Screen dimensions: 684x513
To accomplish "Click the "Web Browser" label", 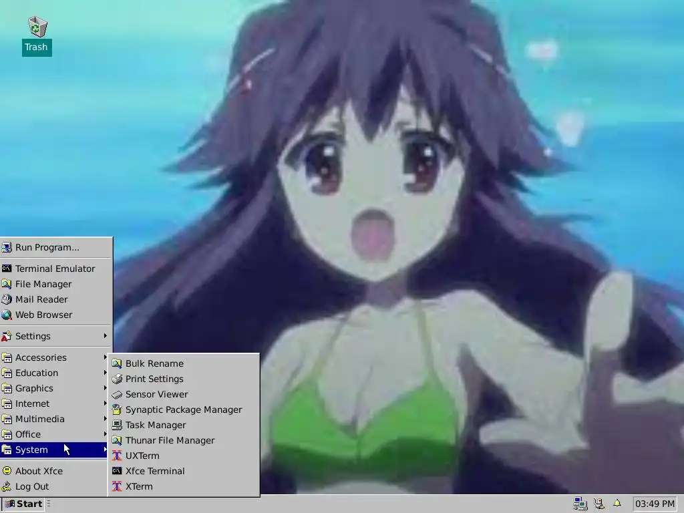I will coord(43,315).
